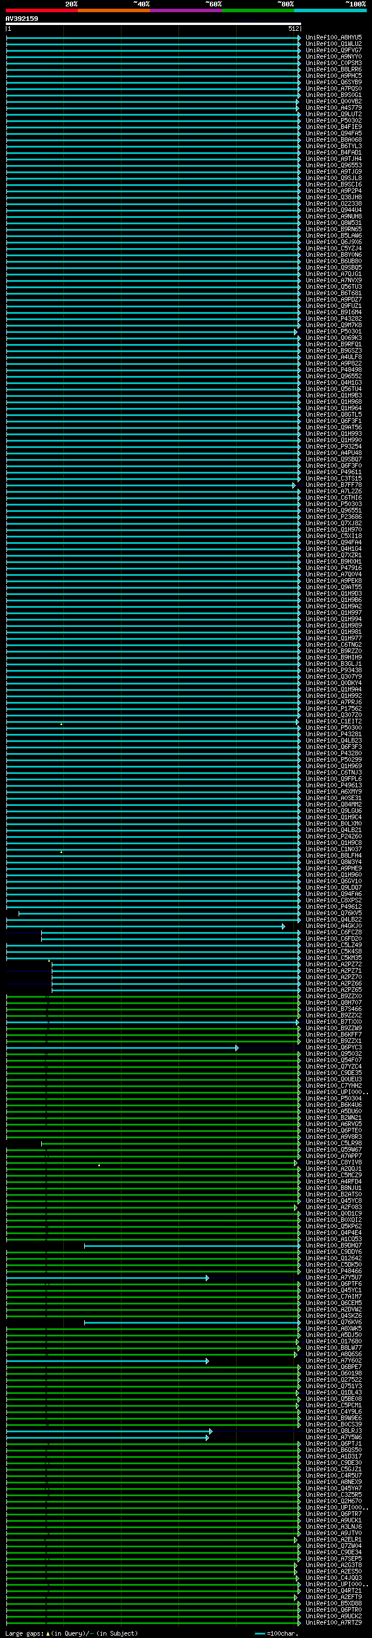372x1638 pixels.
Task: Click the white query length bar
Action: [x=153, y=24]
